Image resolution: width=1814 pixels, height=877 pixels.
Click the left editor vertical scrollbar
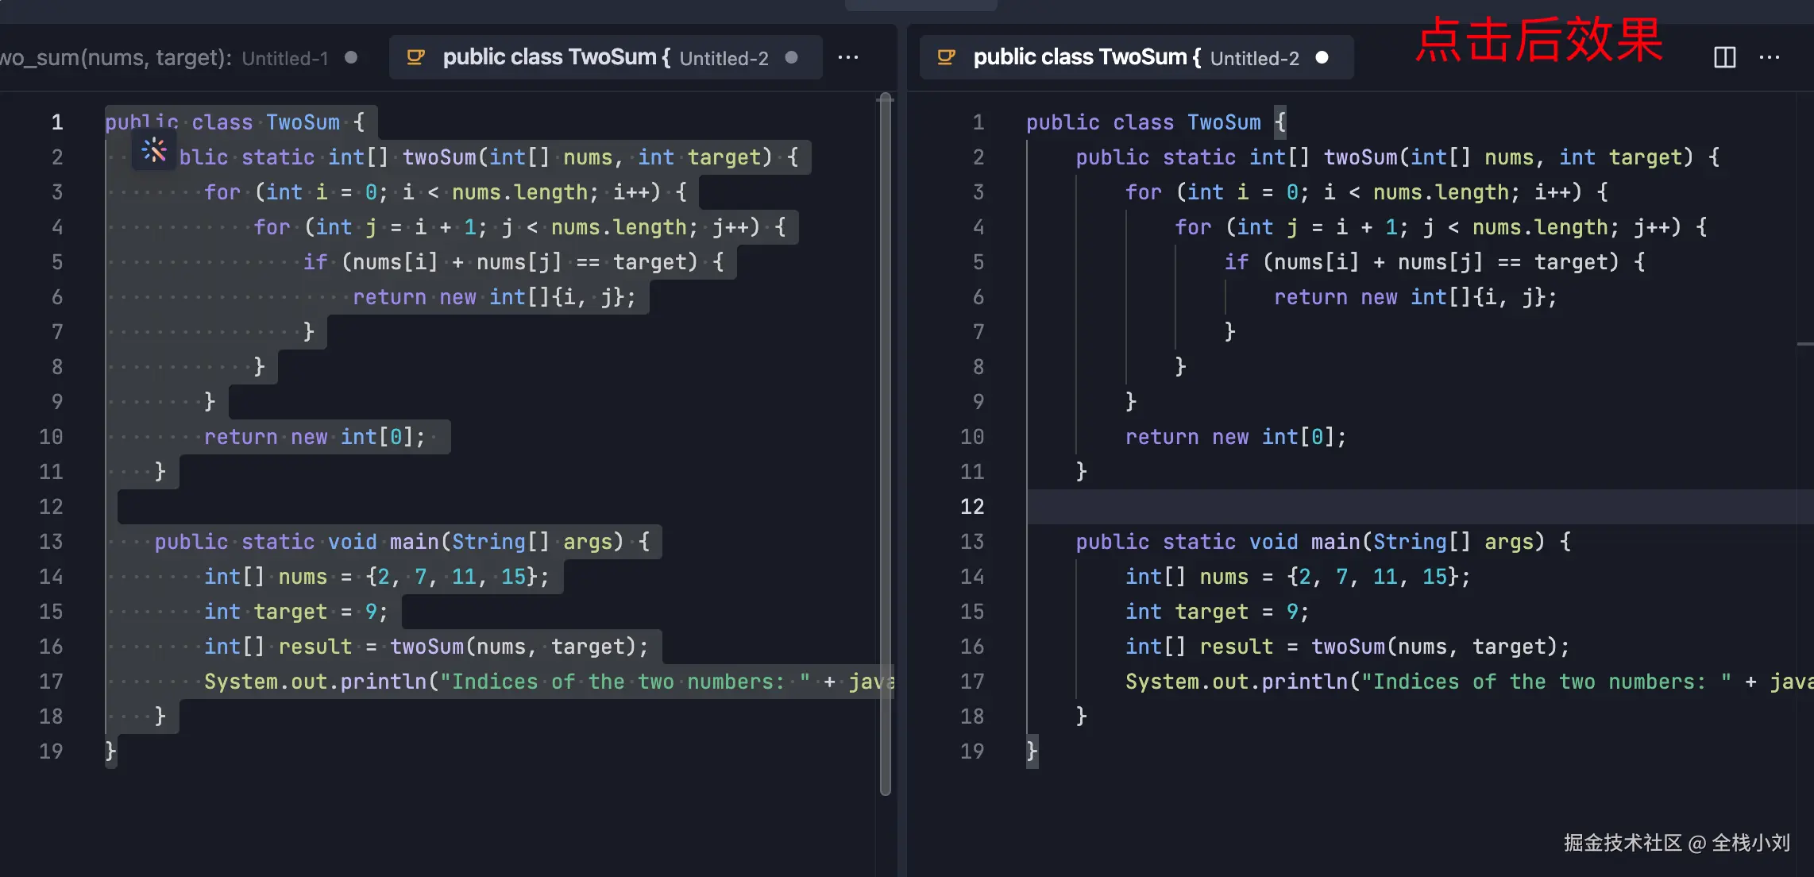[x=886, y=445]
